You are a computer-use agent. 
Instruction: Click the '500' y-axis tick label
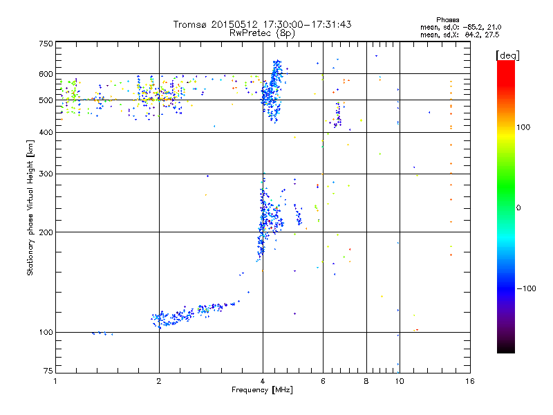click(x=46, y=100)
